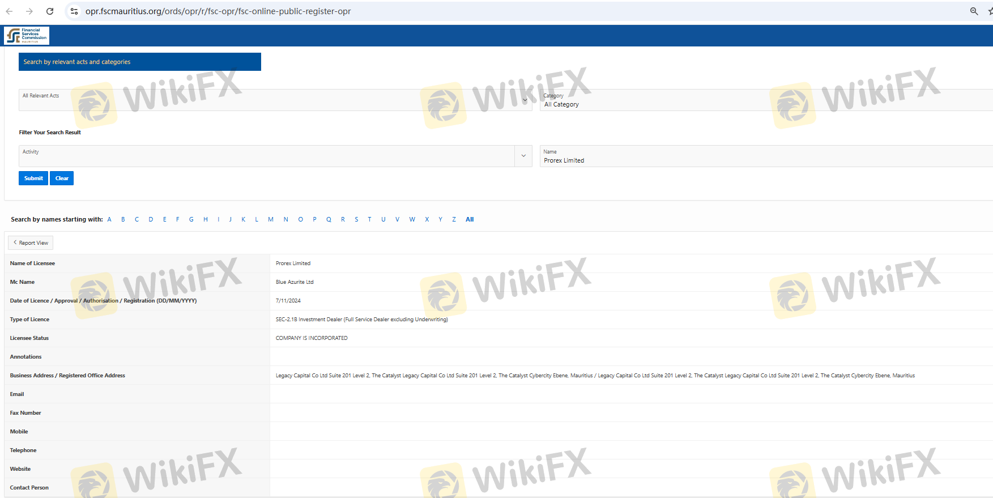Click the Financial Services Commission logo

tap(27, 36)
